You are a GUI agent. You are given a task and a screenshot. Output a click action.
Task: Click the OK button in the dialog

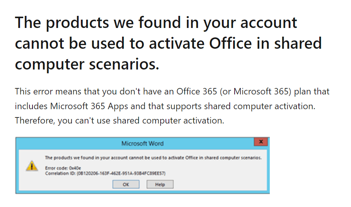tap(126, 184)
